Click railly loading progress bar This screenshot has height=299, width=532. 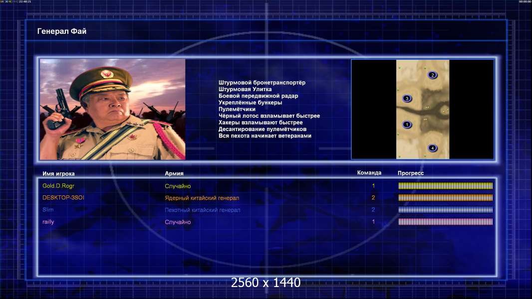(x=445, y=222)
